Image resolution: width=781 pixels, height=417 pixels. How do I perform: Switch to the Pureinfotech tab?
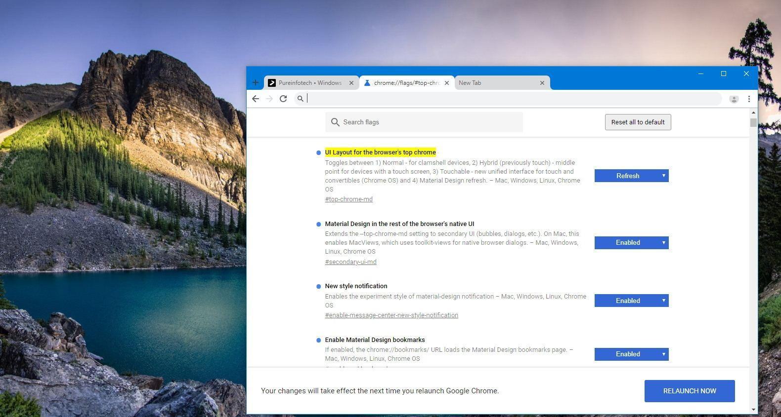point(309,83)
